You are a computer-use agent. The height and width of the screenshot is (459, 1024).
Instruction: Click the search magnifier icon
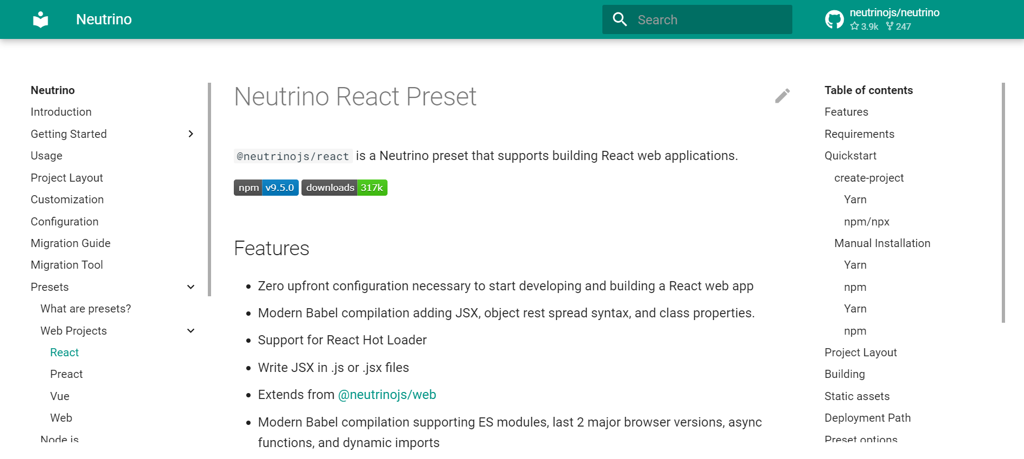tap(620, 19)
